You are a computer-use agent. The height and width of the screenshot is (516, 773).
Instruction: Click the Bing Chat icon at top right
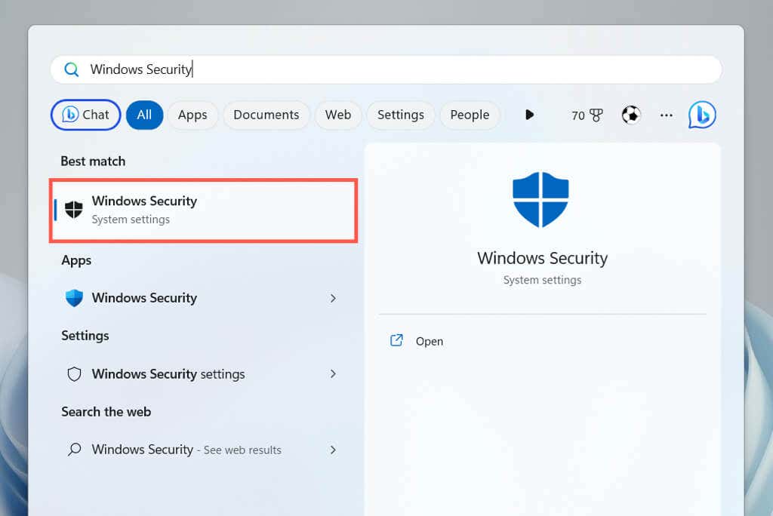pos(701,115)
